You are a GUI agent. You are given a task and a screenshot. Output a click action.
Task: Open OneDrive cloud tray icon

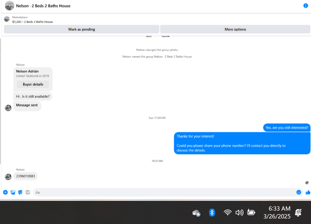click(x=197, y=213)
